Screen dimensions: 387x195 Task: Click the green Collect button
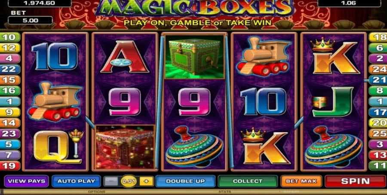[x=248, y=181]
